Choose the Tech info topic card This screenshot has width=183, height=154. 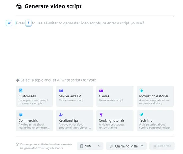[155, 120]
